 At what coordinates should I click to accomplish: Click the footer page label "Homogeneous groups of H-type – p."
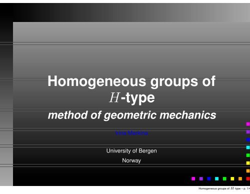(x=224, y=188)
